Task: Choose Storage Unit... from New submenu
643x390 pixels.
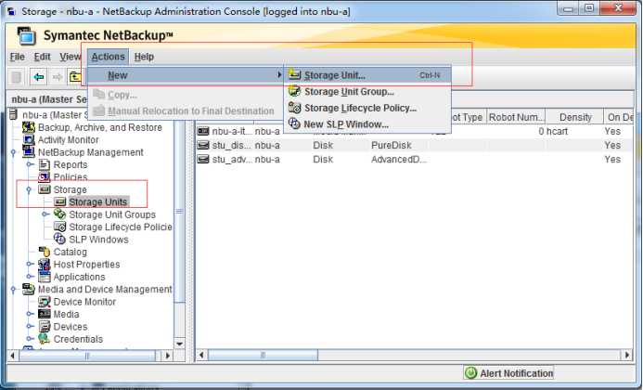Action: click(367, 75)
